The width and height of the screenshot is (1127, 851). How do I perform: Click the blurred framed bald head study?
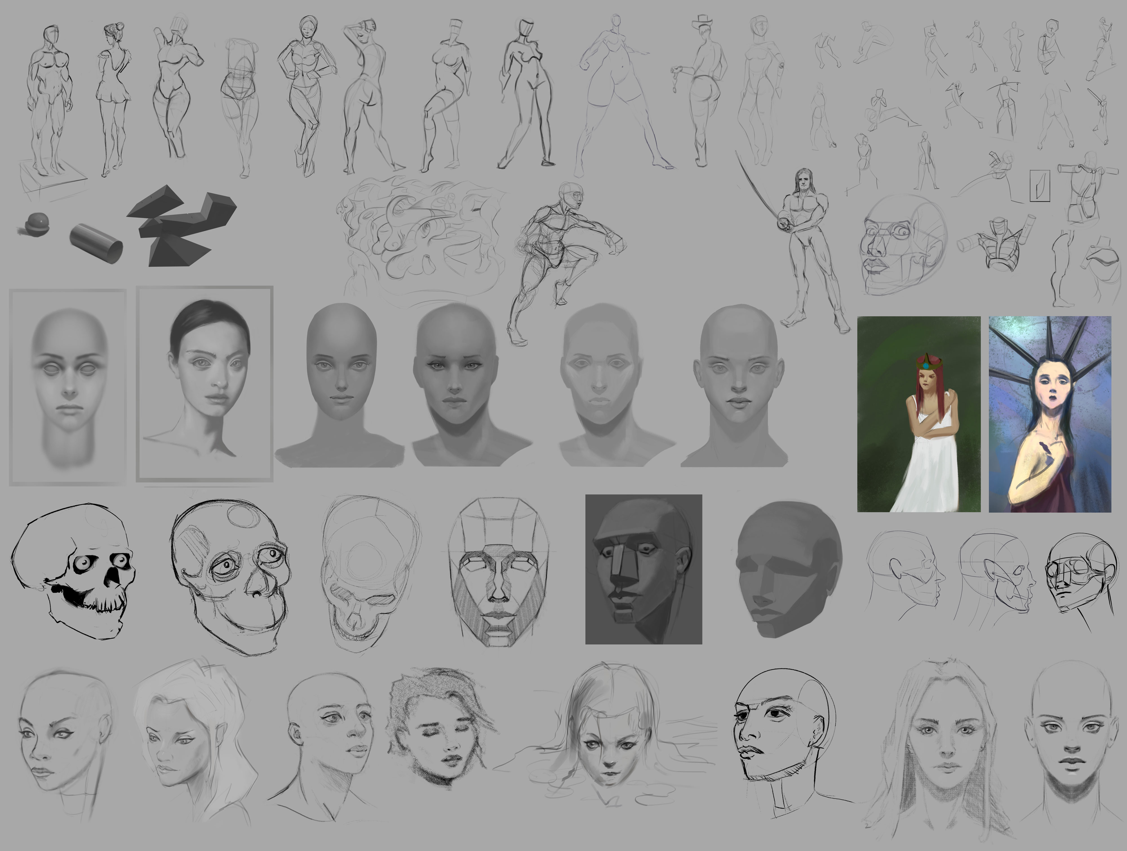click(68, 387)
